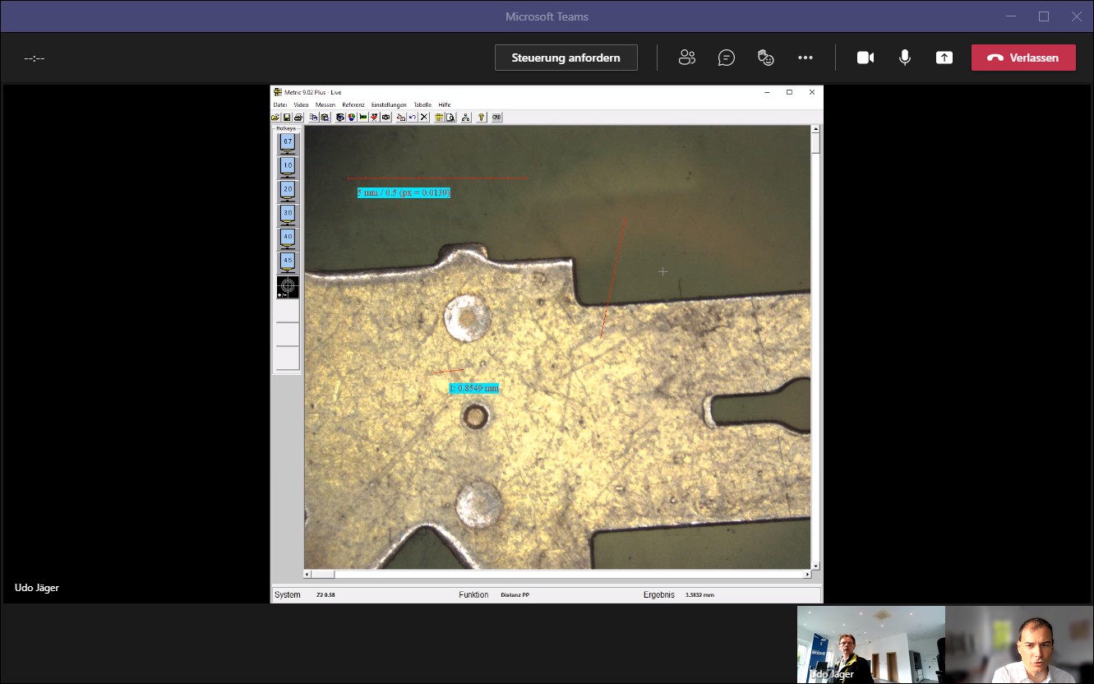Select the 0.7 objective hotkey

(288, 143)
